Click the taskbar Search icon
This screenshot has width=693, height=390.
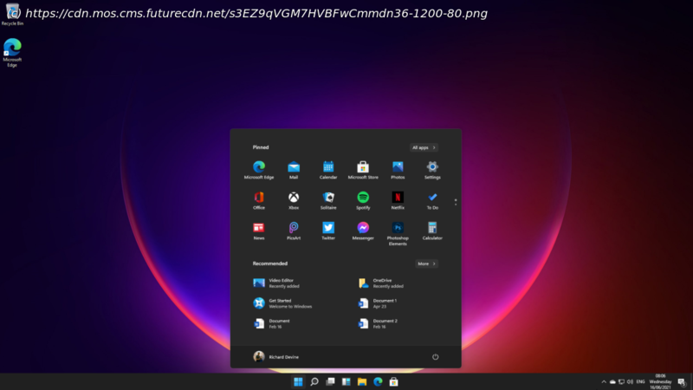tap(314, 381)
